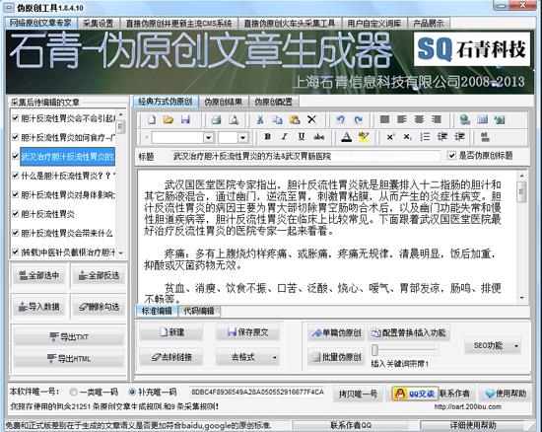
Task: Apply center alignment icon
Action: 419,119
